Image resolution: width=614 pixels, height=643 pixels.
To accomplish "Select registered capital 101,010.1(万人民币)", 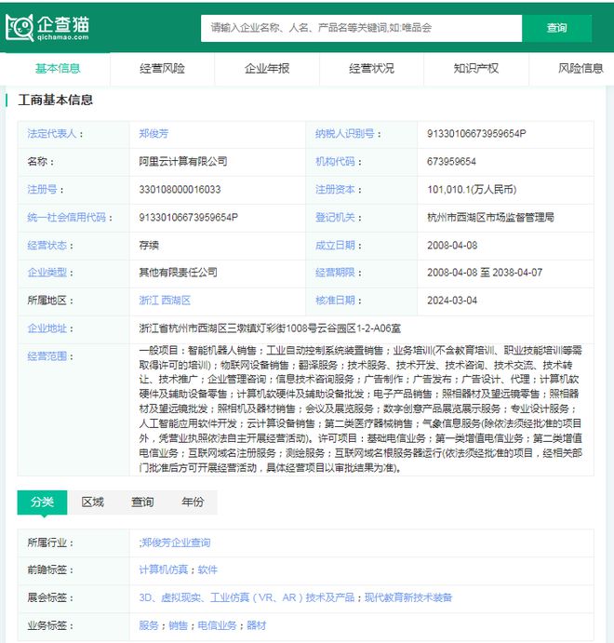I will [472, 190].
